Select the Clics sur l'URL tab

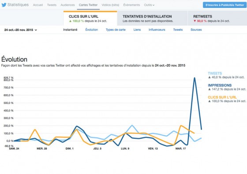pyautogui.click(x=90, y=19)
